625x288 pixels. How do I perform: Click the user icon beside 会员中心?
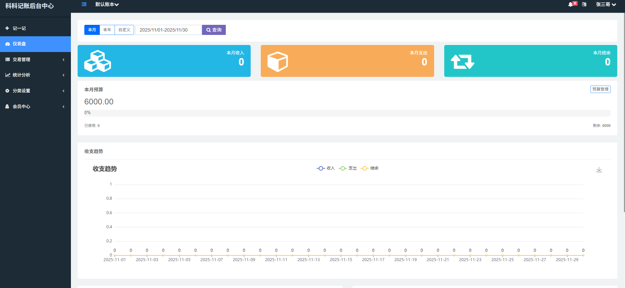[7, 106]
